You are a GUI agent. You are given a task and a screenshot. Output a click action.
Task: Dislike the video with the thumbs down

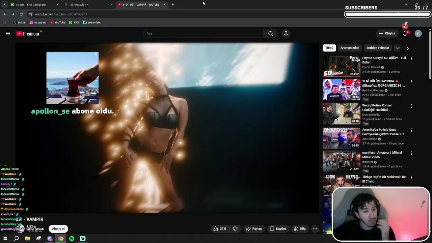point(235,228)
